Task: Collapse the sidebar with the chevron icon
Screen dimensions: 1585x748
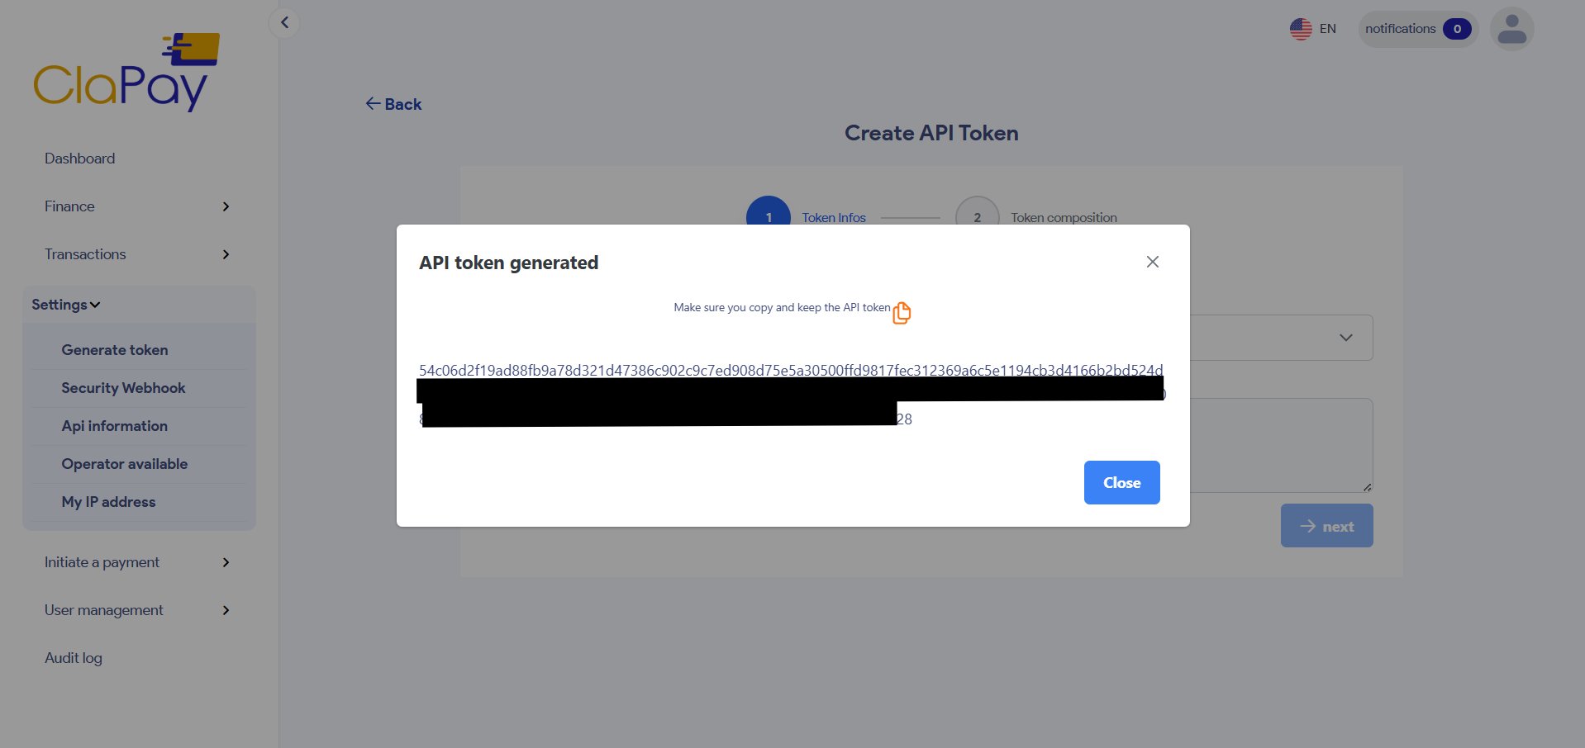Action: click(x=284, y=22)
